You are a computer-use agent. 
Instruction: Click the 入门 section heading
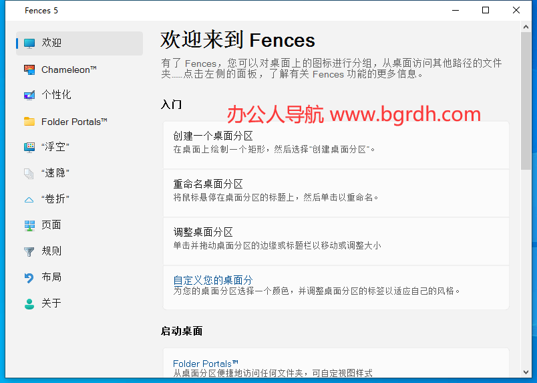point(171,104)
